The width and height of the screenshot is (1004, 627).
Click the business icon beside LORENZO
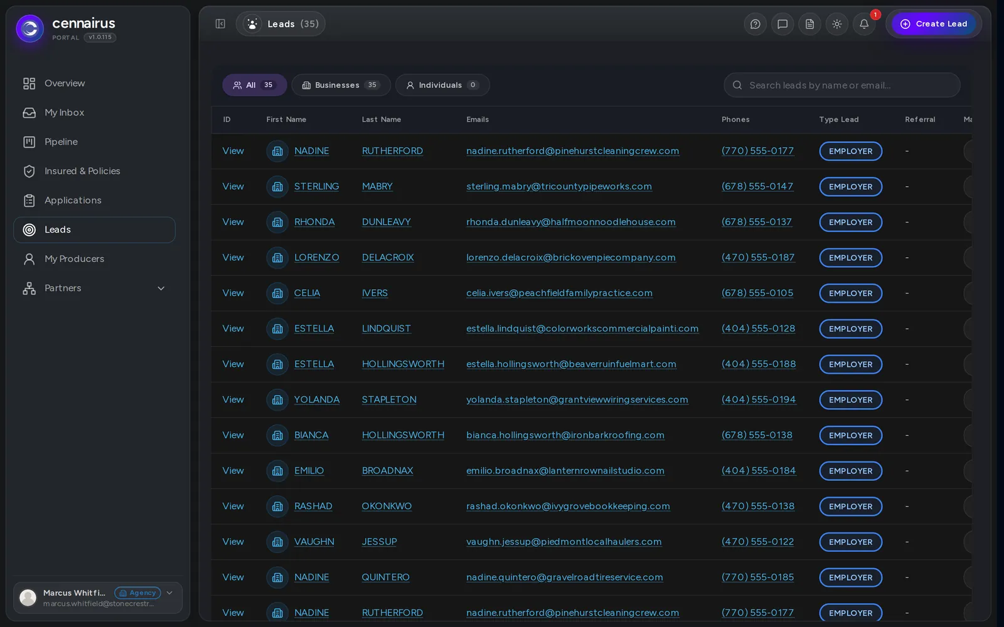tap(277, 258)
